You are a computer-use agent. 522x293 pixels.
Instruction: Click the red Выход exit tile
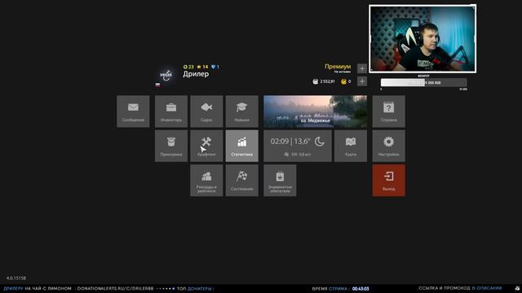coord(388,181)
